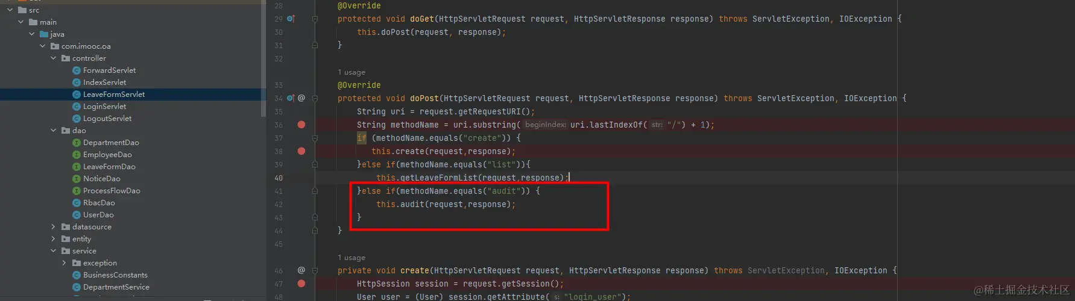Open EmployeeDao interface file
Screen dimensions: 1075x301
pyautogui.click(x=107, y=155)
